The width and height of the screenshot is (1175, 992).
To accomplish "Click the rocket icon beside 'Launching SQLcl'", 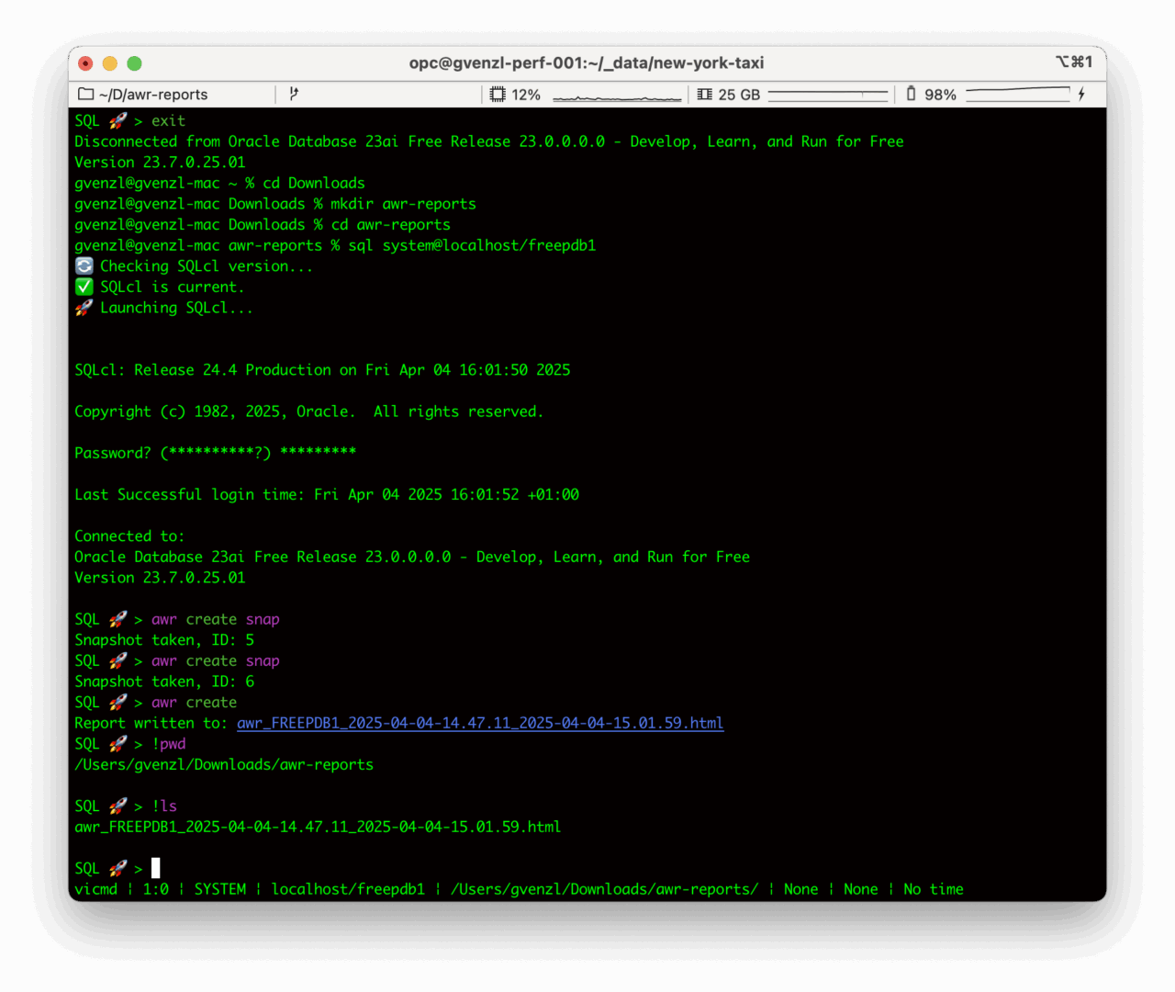I will coord(84,307).
